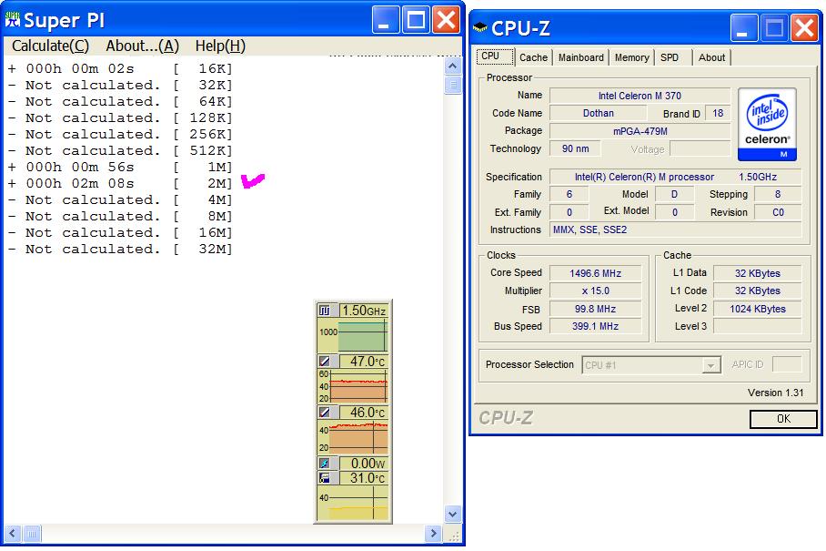The height and width of the screenshot is (551, 826).
Task: Click the CPU frequency graph showing 1000
Action: coord(353,335)
